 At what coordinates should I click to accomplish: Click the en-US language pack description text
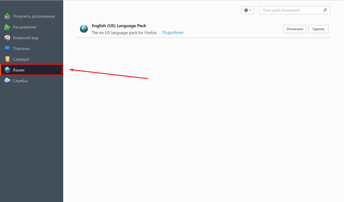[x=125, y=33]
